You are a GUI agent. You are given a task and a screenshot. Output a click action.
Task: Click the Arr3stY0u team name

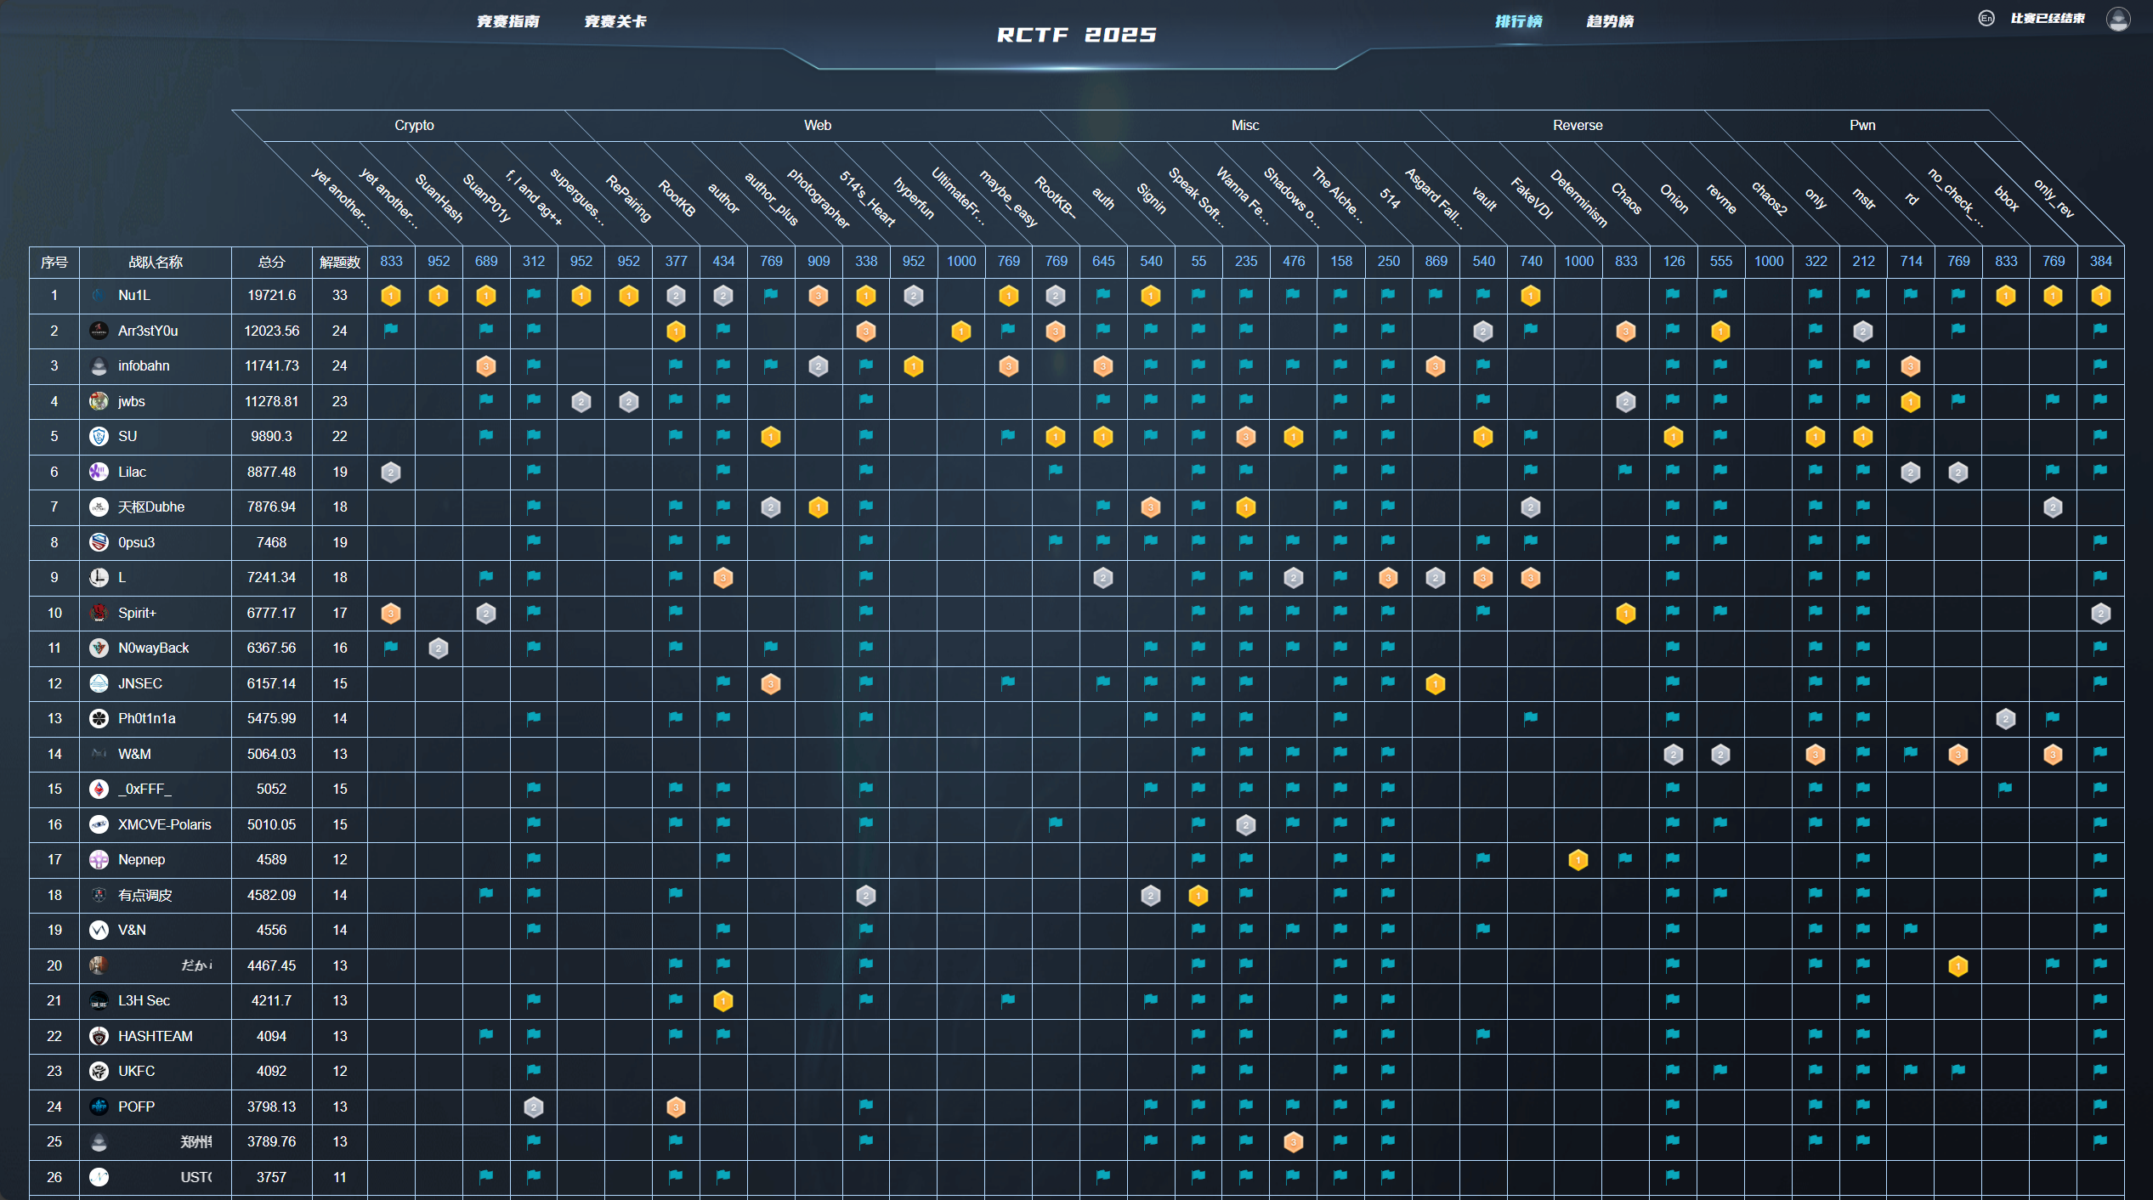[x=148, y=331]
